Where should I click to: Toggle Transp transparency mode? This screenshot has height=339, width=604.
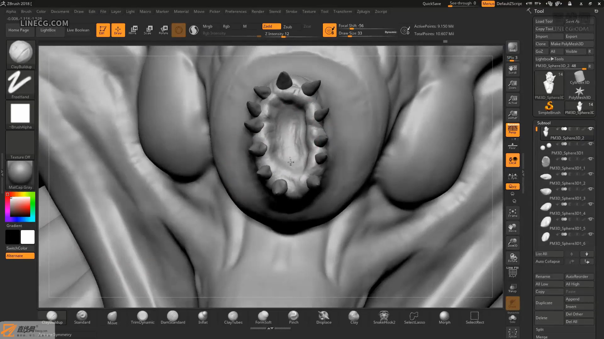tap(513, 288)
